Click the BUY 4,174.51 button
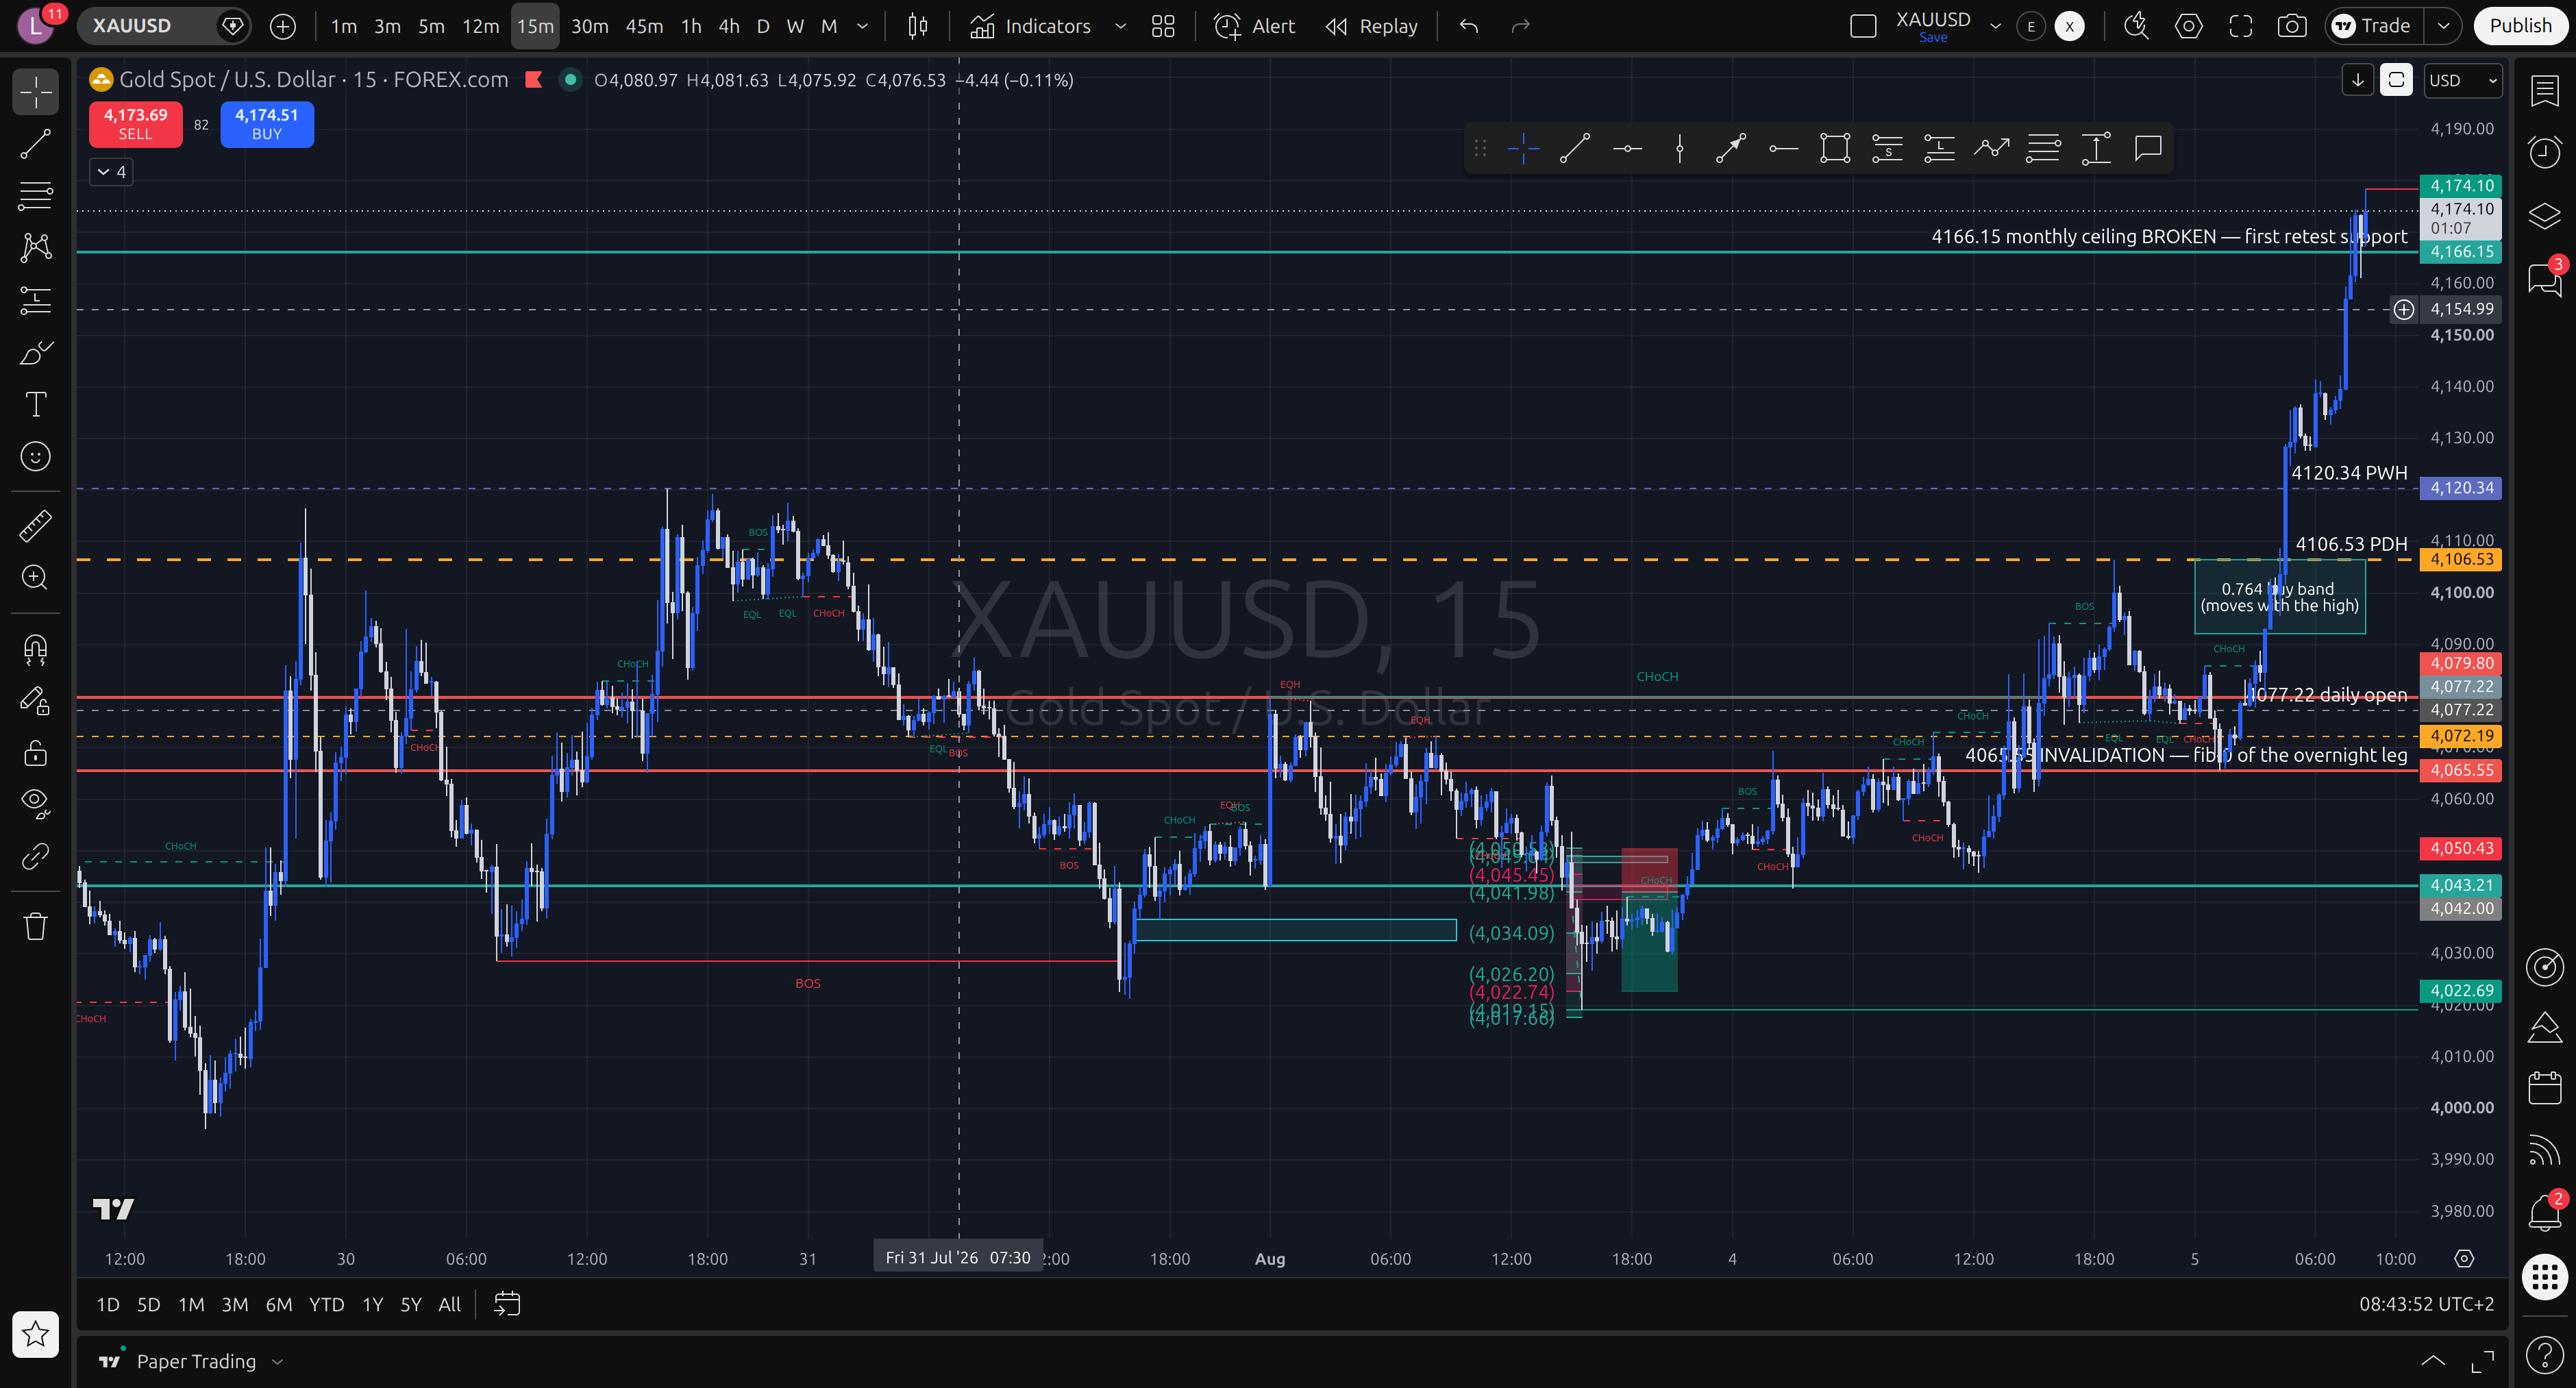Viewport: 2576px width, 1388px height. (267, 124)
